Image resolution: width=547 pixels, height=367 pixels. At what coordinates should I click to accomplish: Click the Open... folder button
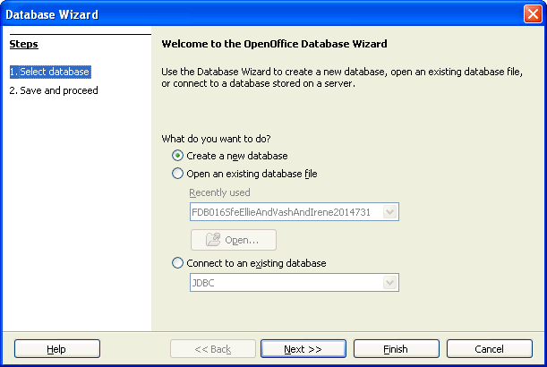[x=234, y=240]
